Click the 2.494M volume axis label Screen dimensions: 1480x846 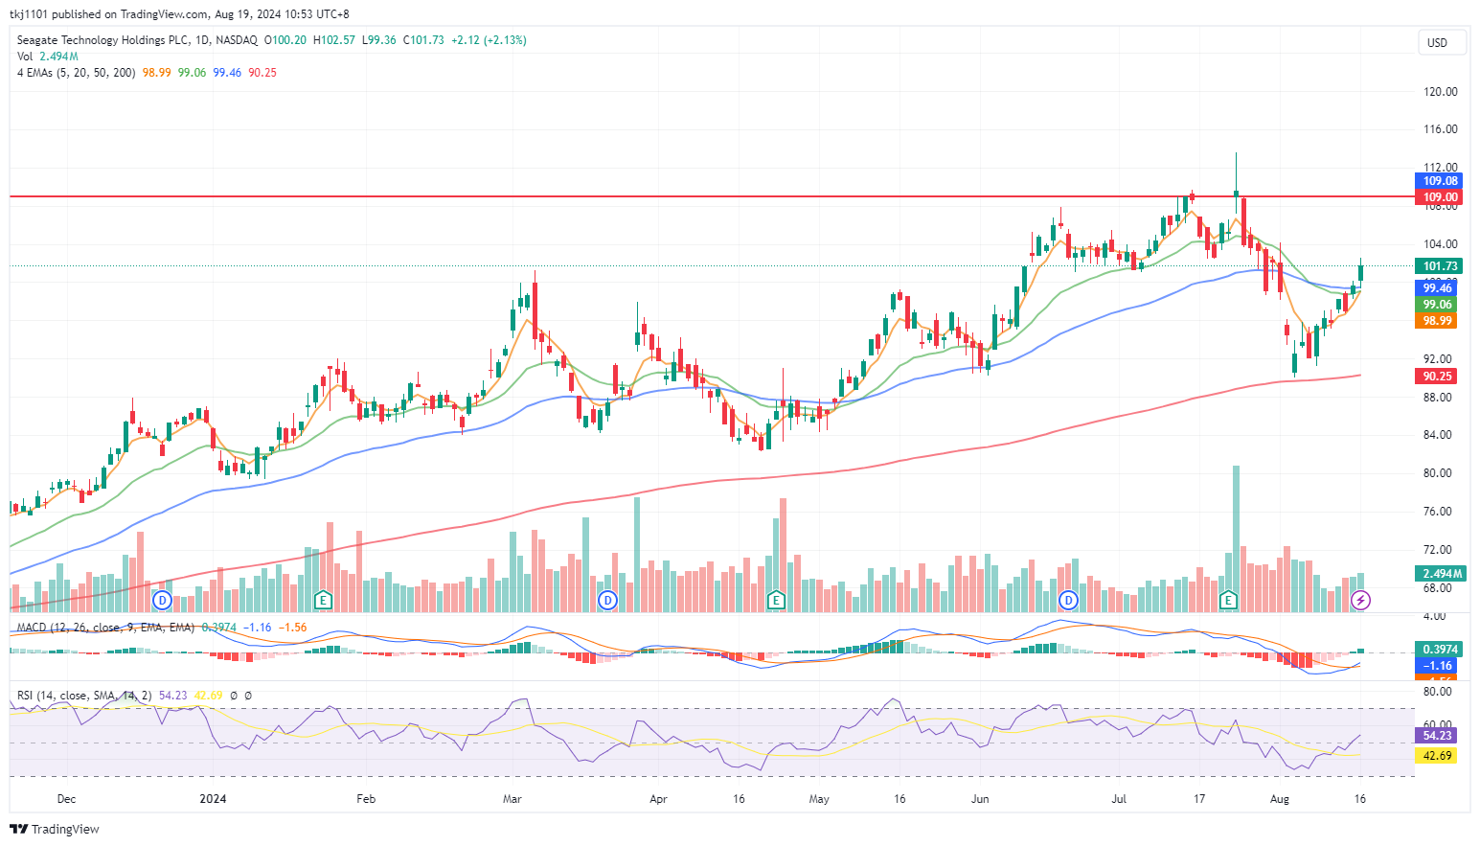(1441, 574)
